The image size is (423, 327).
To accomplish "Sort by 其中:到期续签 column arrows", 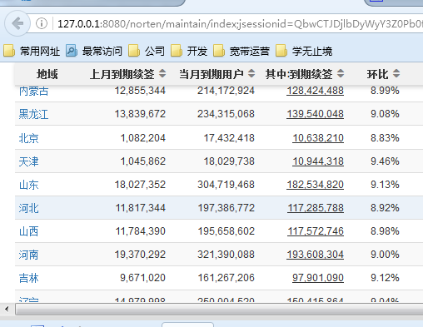I will (x=341, y=74).
